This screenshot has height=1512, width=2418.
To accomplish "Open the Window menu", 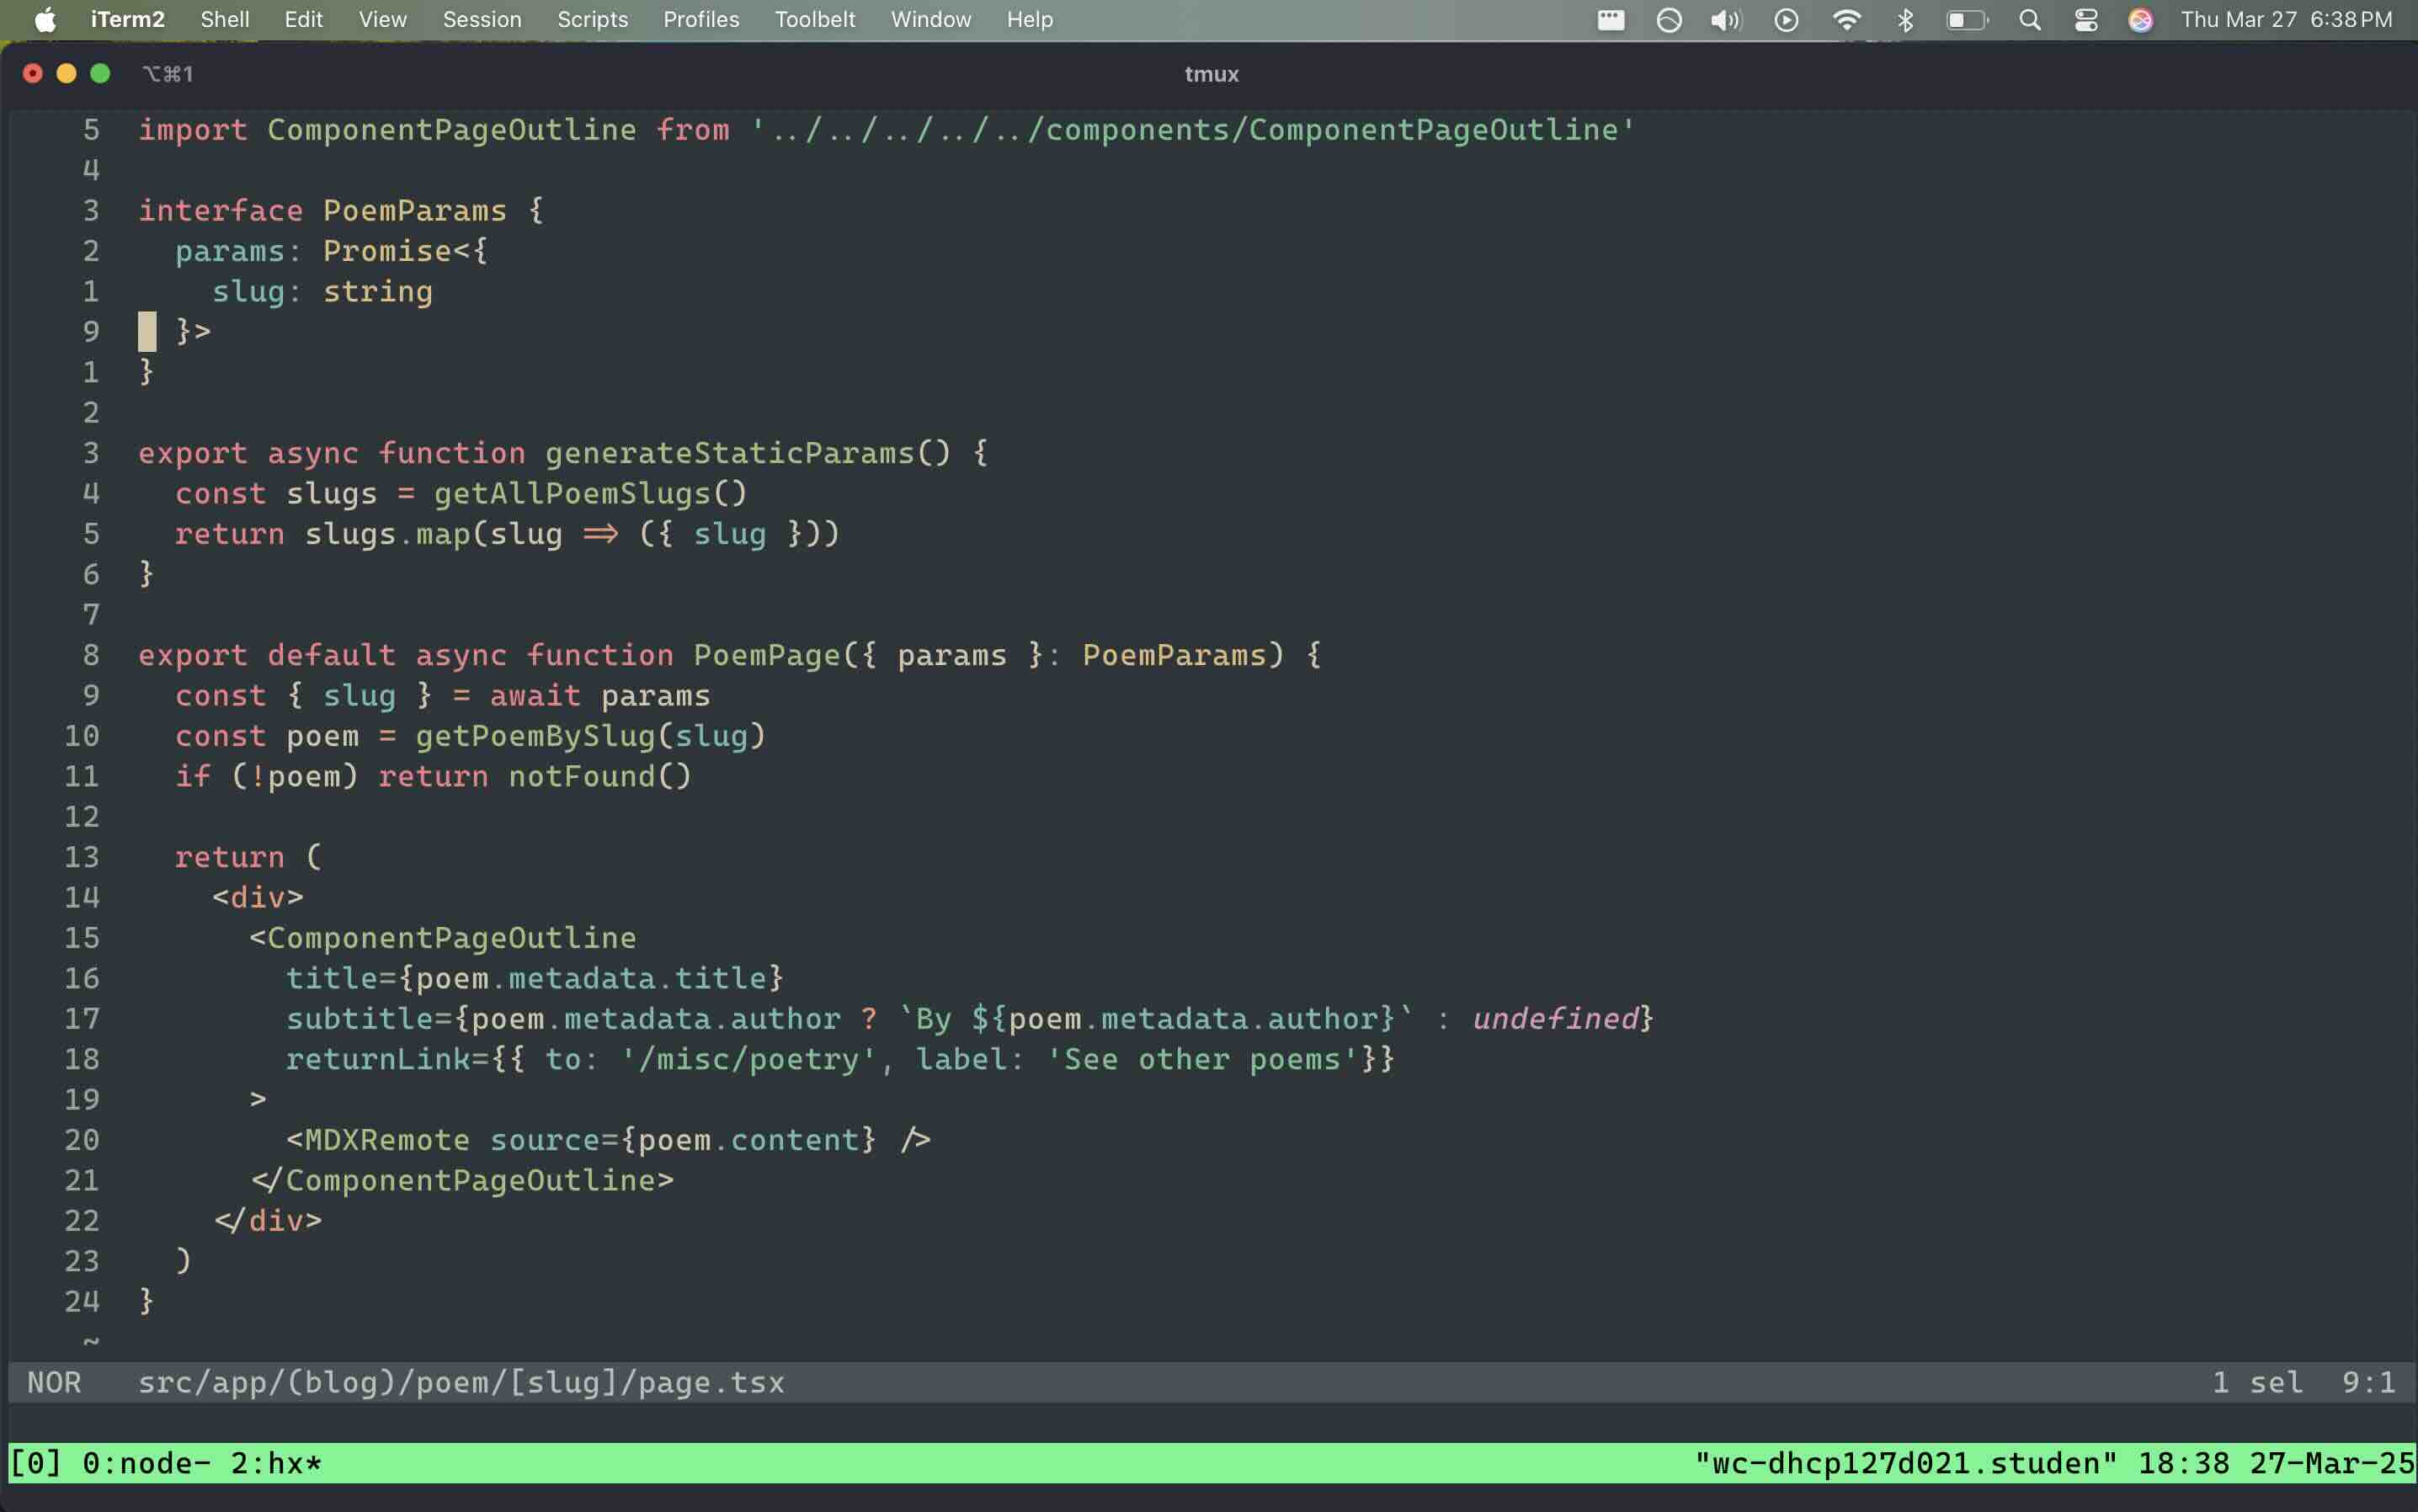I will pyautogui.click(x=931, y=20).
